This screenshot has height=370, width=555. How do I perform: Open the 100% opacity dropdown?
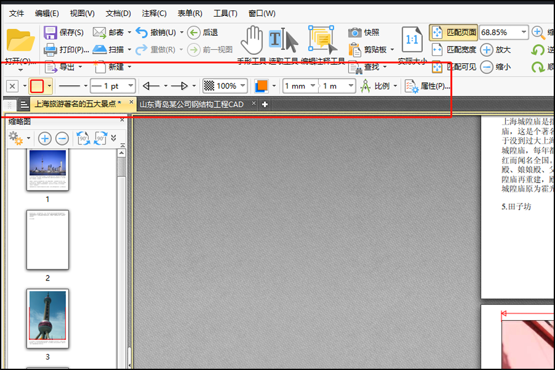click(242, 86)
